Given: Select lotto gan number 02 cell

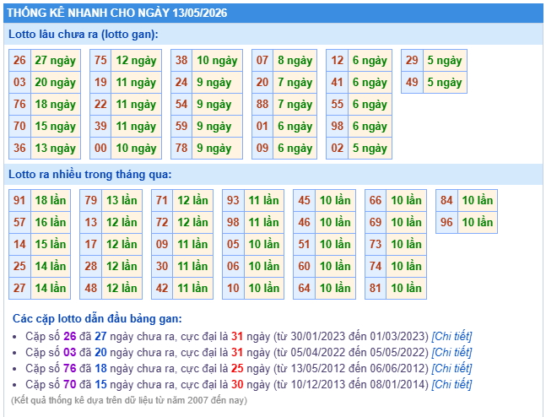Looking at the screenshot, I should 337,148.
